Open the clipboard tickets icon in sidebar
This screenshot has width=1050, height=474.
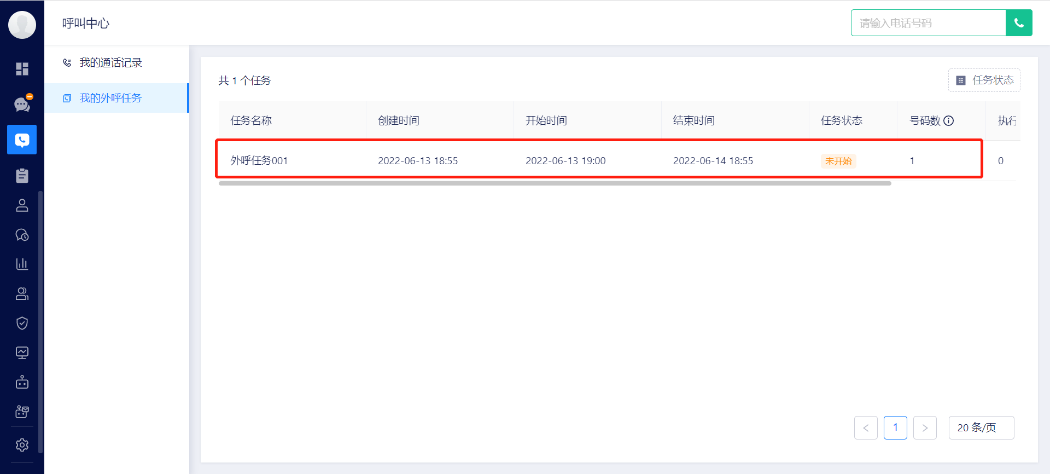point(22,176)
